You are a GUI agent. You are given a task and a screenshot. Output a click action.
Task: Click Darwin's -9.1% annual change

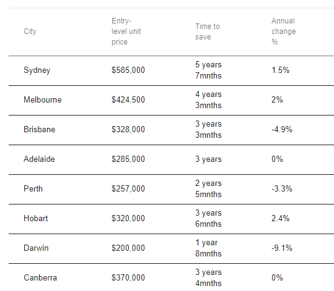click(x=281, y=248)
